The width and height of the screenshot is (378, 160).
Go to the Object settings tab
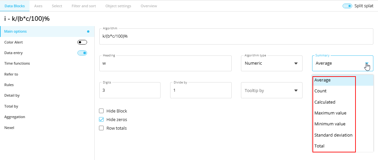click(118, 6)
